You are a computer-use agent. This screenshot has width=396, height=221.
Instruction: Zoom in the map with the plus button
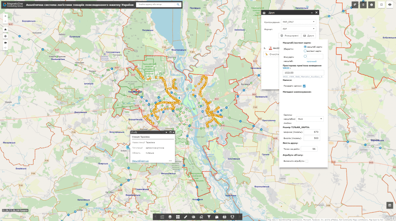point(5,16)
